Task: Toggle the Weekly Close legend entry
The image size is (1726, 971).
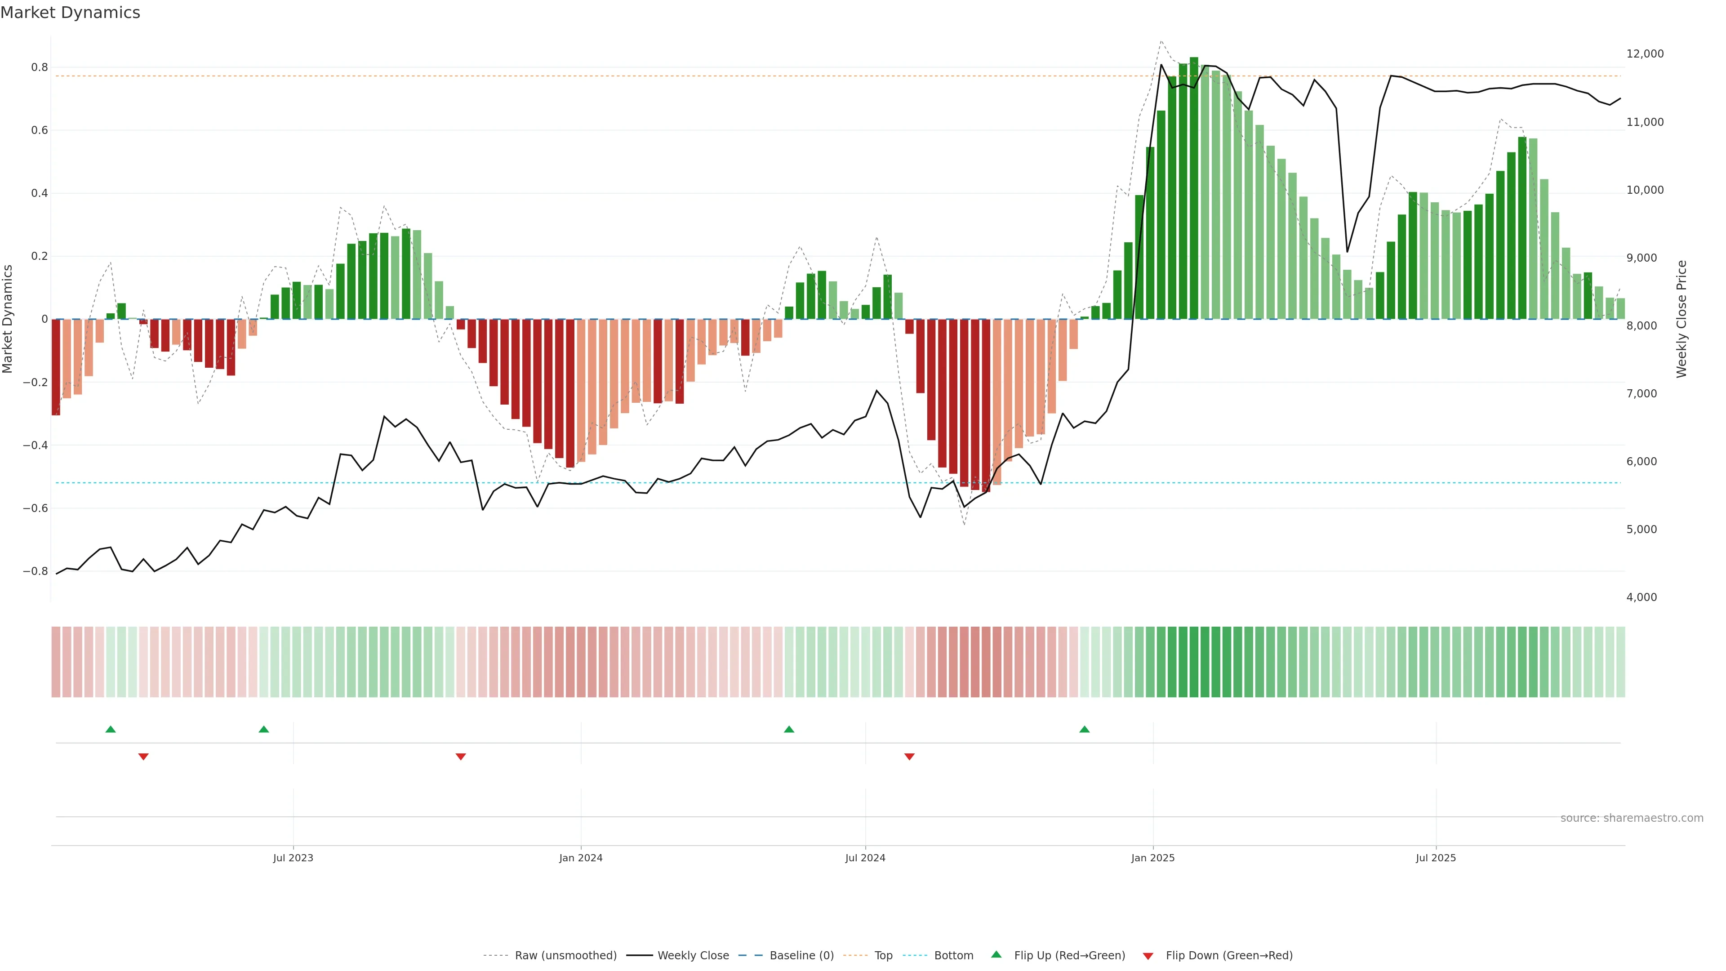Action: (x=693, y=956)
